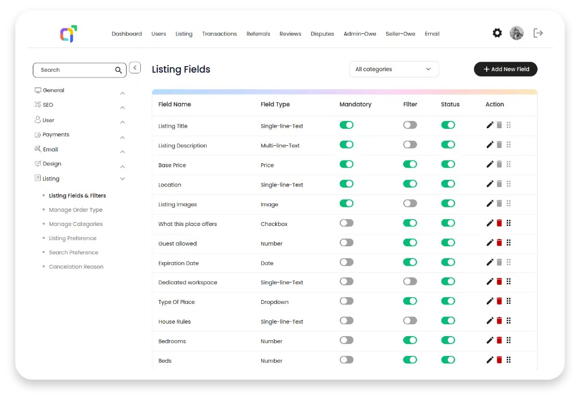Image resolution: width=580 pixels, height=400 pixels.
Task: Click reorder handle for Beds row
Action: 509,360
